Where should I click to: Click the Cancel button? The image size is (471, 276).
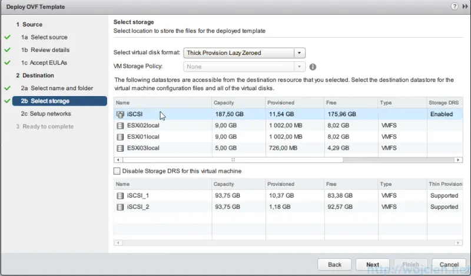pyautogui.click(x=449, y=264)
